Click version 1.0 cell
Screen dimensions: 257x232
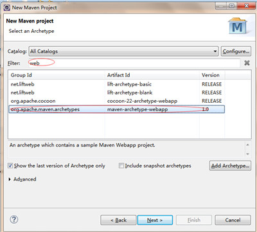[205, 109]
